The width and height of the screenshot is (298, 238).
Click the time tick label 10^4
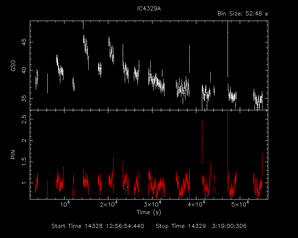pyautogui.click(x=65, y=204)
